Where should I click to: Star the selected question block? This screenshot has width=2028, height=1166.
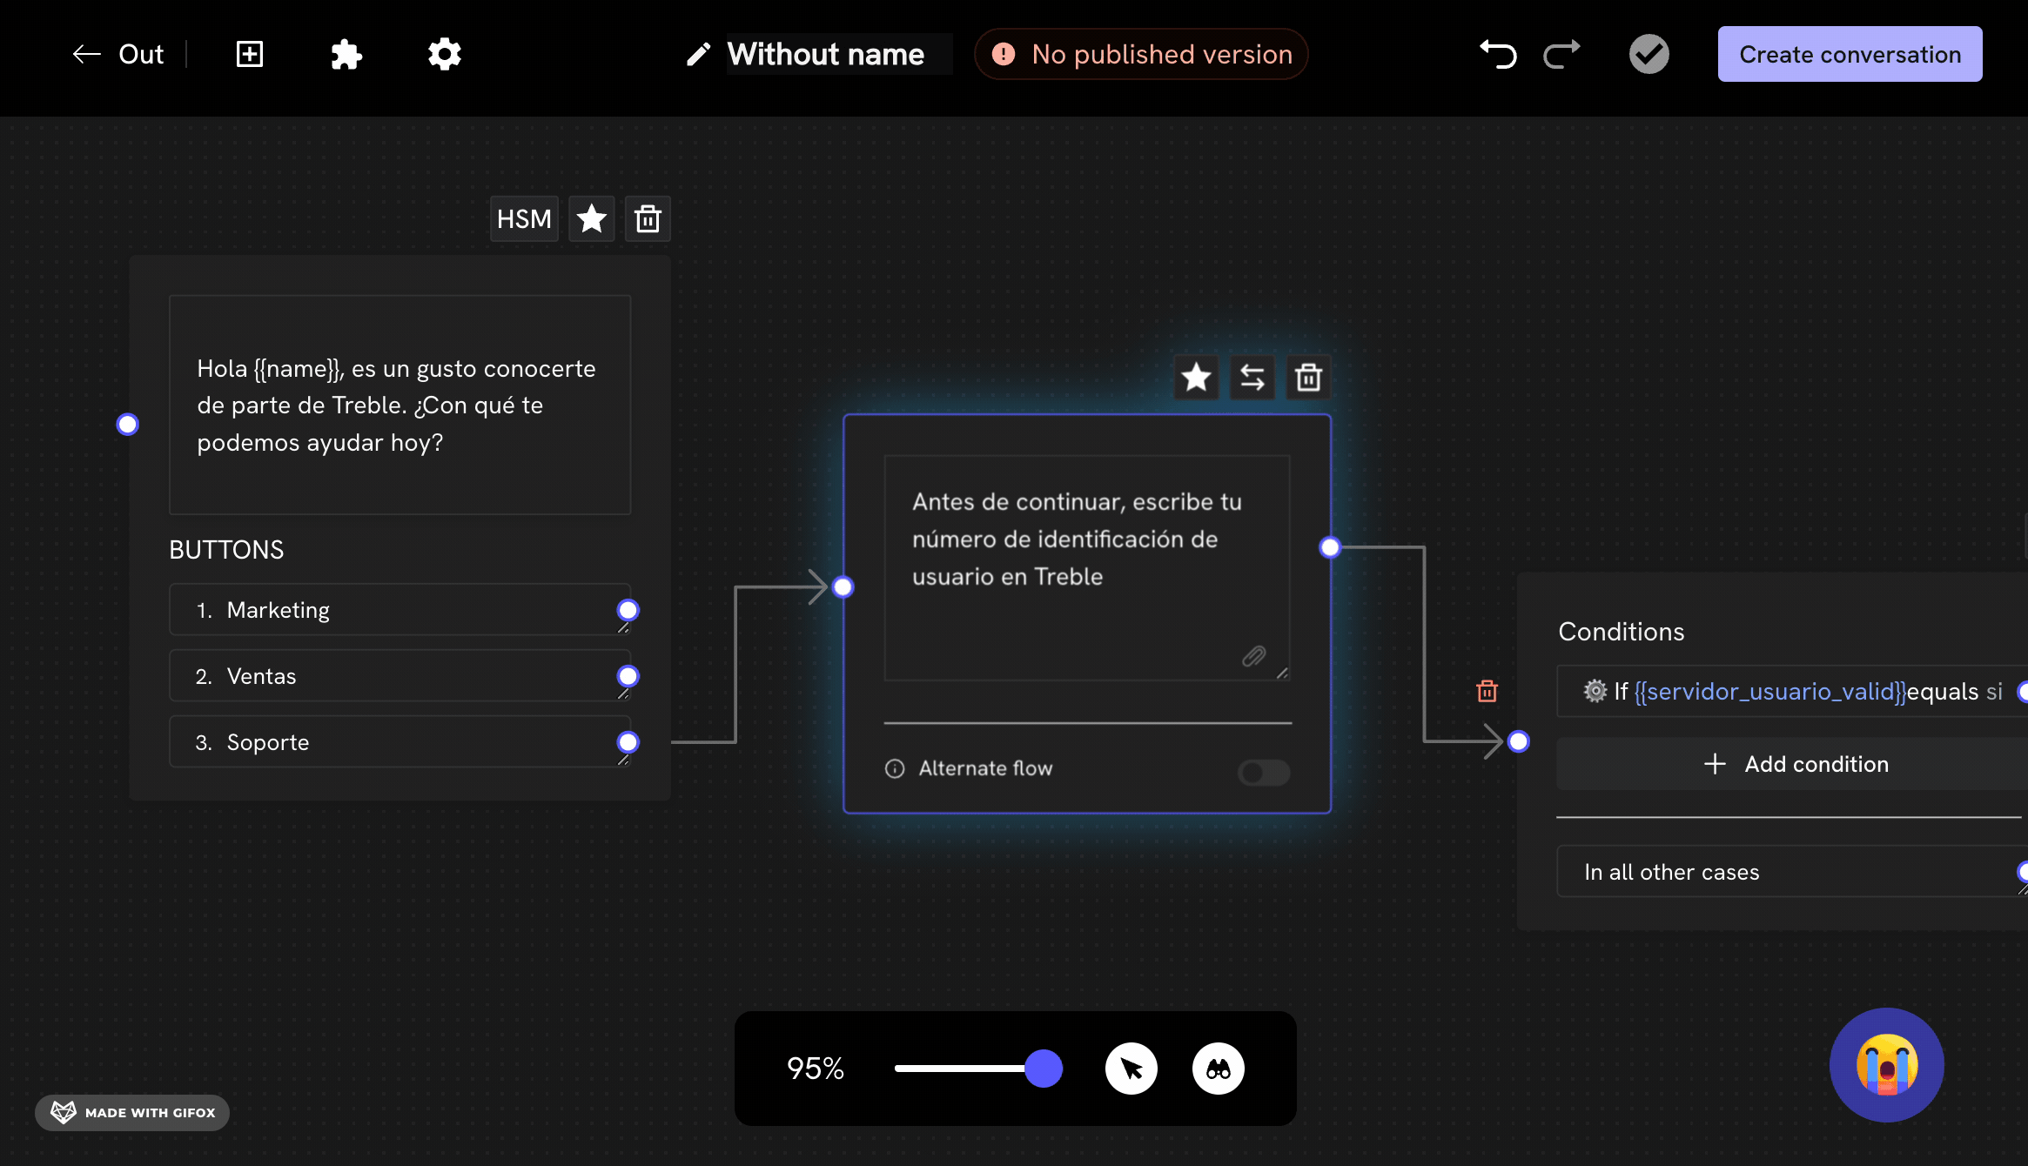pyautogui.click(x=1196, y=378)
